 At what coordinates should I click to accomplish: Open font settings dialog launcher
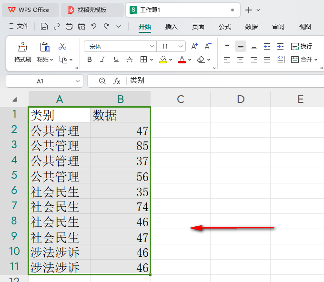click(214, 68)
